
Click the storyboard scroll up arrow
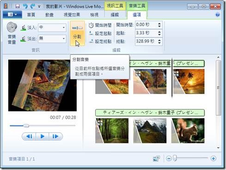click(x=218, y=57)
